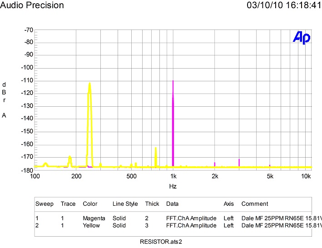Select the '-170' y-axis label
This screenshot has width=322, height=248.
(27, 157)
